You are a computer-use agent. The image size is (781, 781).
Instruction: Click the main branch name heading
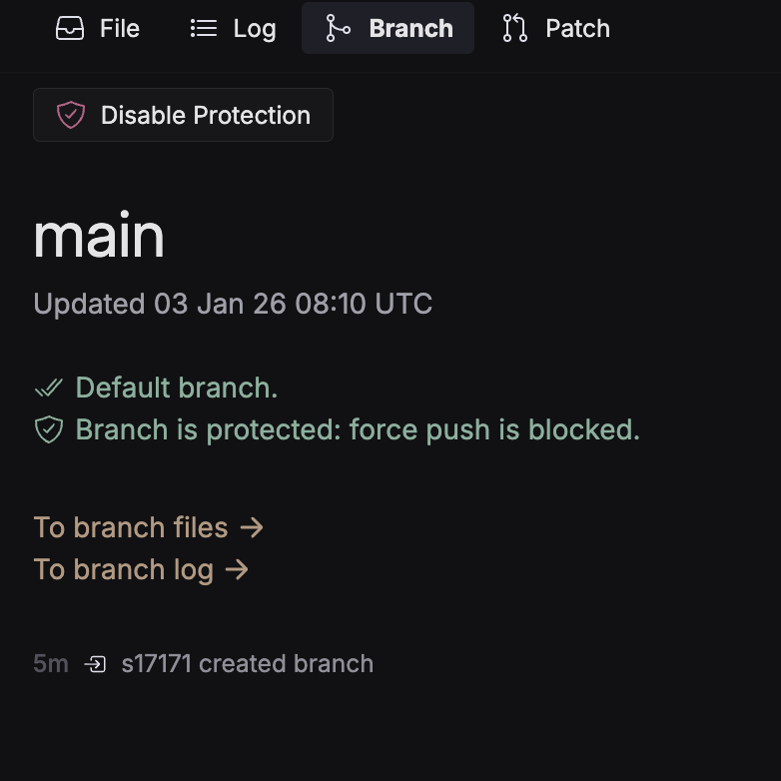(x=99, y=237)
